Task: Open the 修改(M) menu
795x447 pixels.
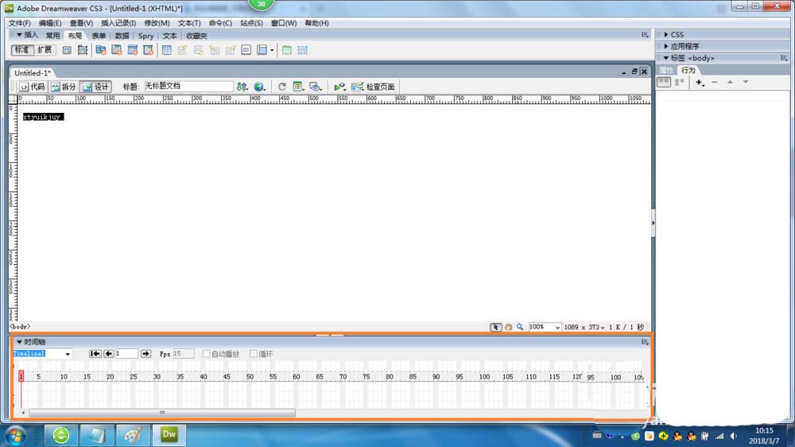Action: tap(157, 23)
